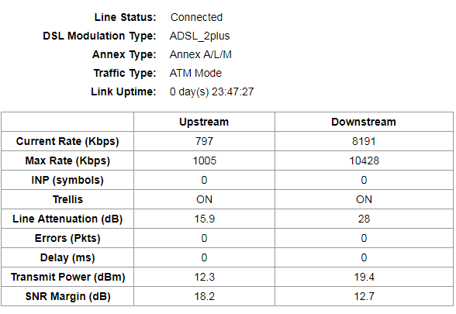The height and width of the screenshot is (314, 456).
Task: Click the Max Rate (Kbps) row label
Action: tap(67, 160)
